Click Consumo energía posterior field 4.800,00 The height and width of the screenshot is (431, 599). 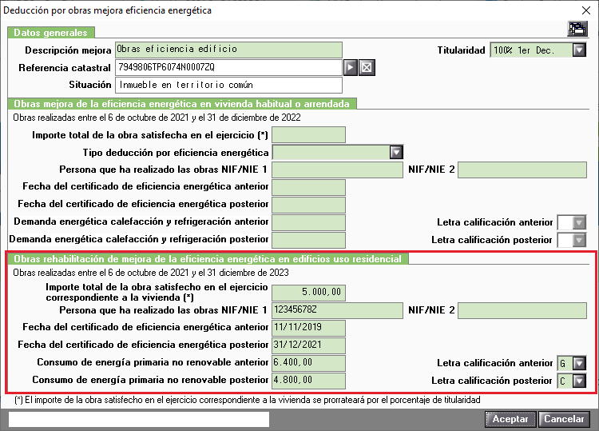click(308, 381)
